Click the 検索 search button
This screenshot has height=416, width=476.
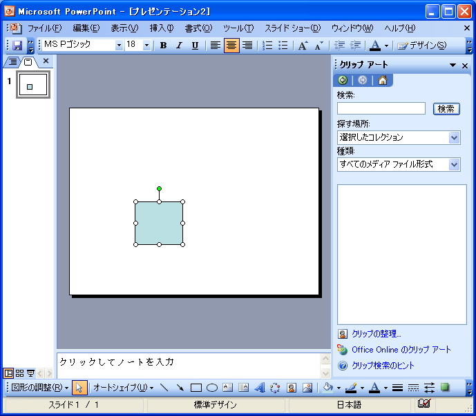pos(446,109)
